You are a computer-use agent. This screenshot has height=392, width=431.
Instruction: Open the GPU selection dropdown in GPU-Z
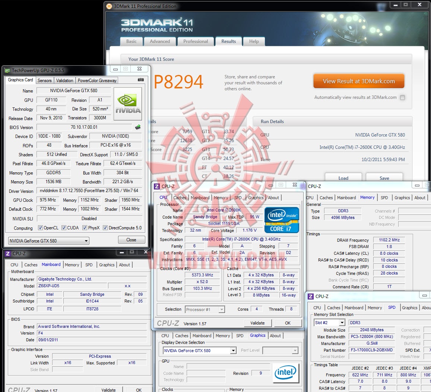[49, 241]
